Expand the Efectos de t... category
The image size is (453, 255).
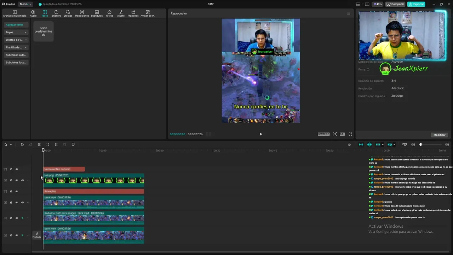(16, 40)
